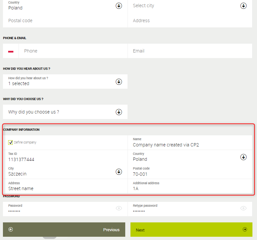257x240 pixels.
Task: Click the company Name field
Action: pos(190,145)
